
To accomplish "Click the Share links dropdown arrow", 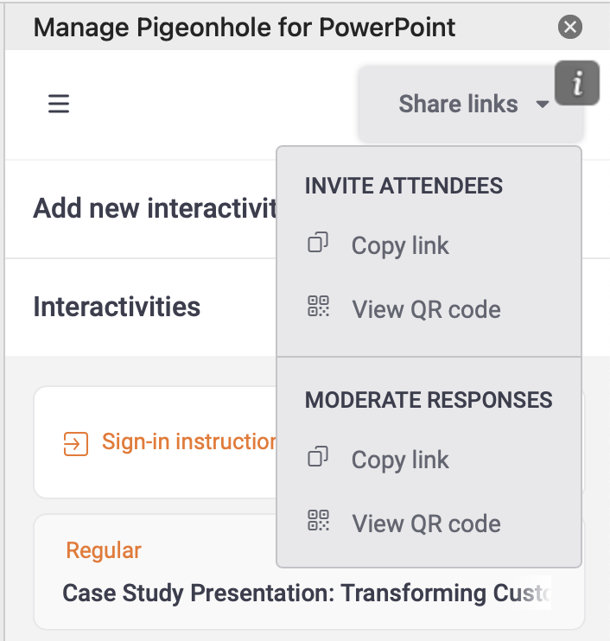I will click(x=543, y=105).
